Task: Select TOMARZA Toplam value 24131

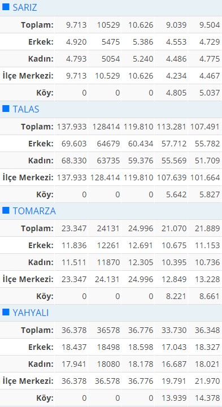Action: pyautogui.click(x=108, y=228)
